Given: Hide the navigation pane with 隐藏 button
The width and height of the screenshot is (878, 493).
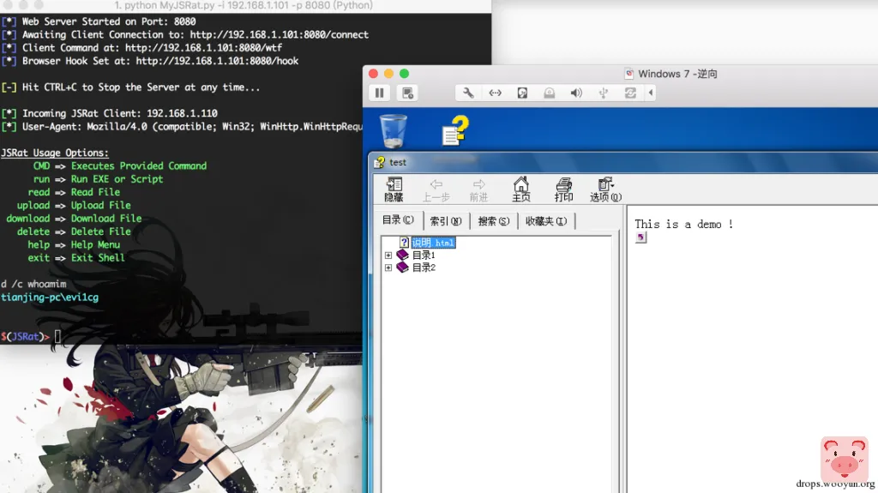Looking at the screenshot, I should pyautogui.click(x=394, y=189).
